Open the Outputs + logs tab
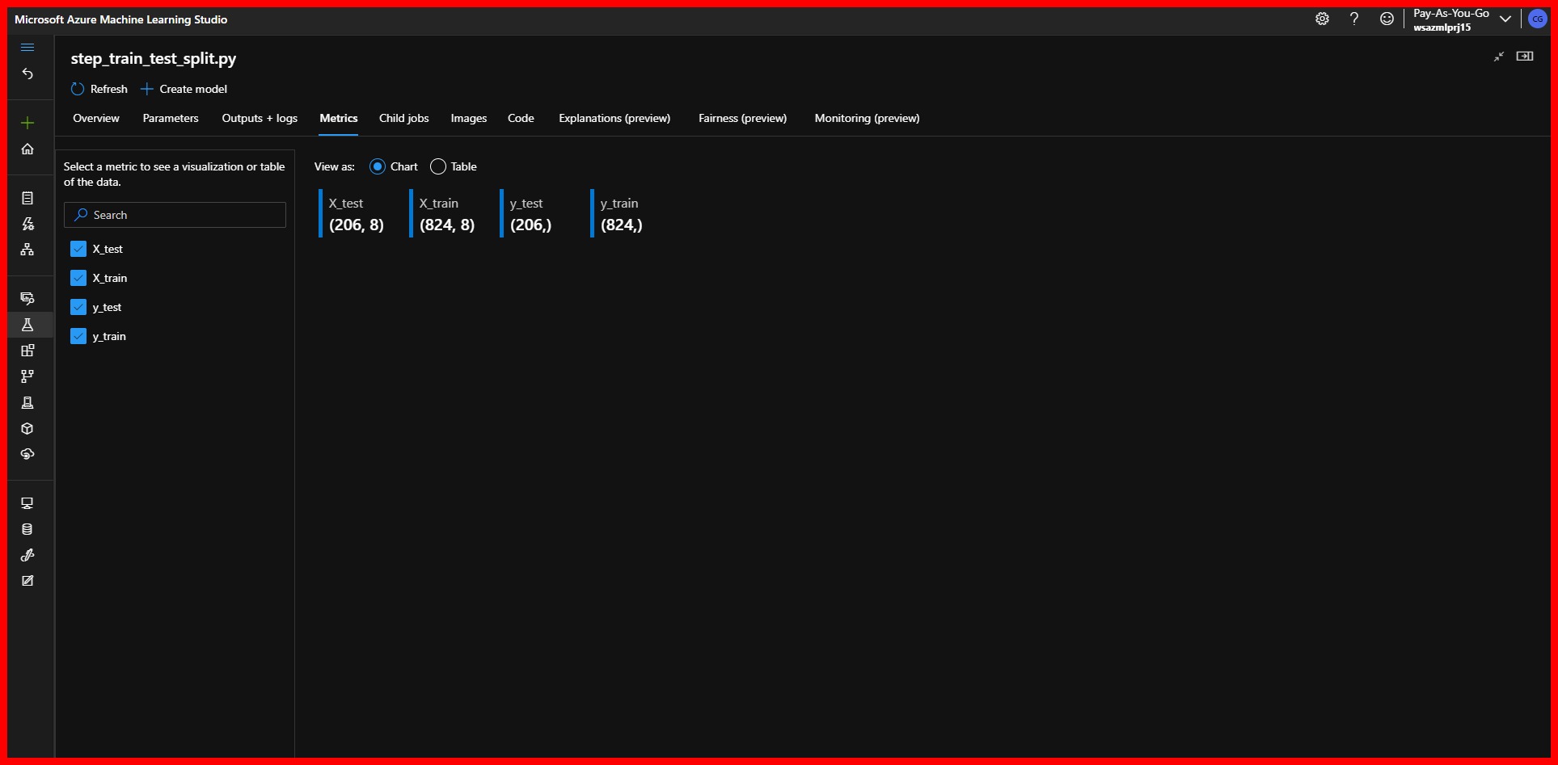Image resolution: width=1558 pixels, height=765 pixels. coord(260,118)
